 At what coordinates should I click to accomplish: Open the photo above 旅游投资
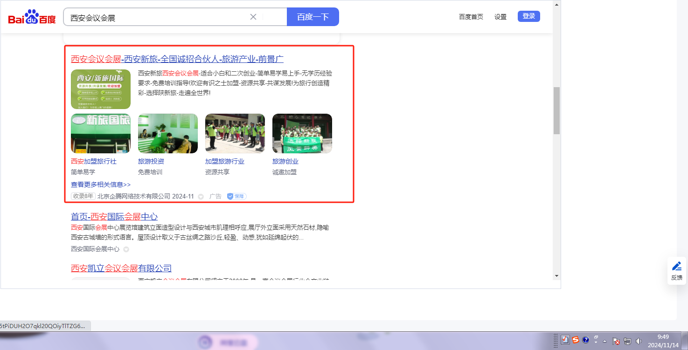168,133
